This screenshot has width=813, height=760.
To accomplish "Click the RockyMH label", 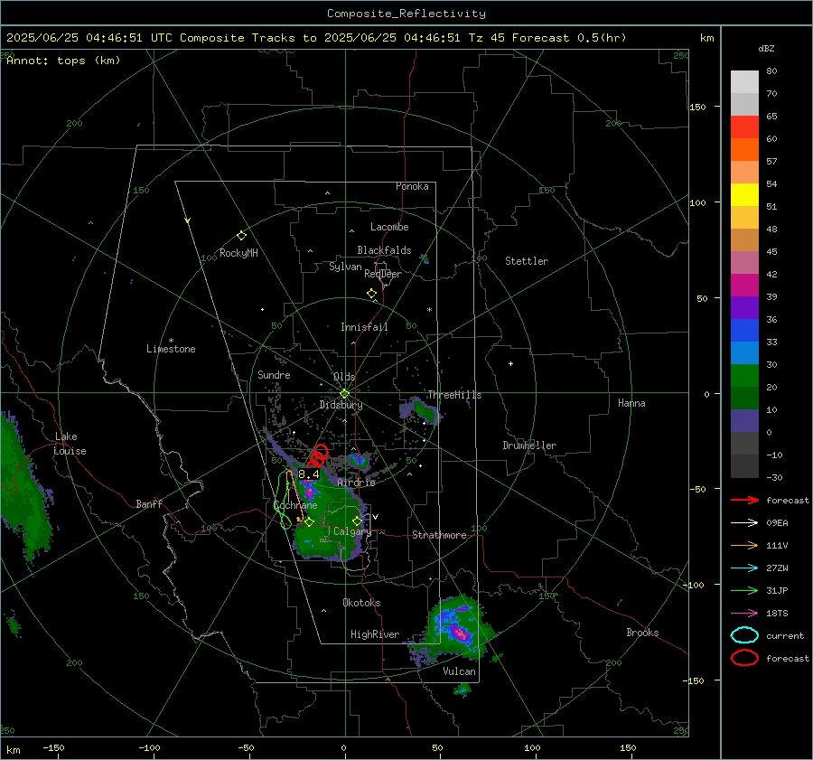I will pos(238,253).
